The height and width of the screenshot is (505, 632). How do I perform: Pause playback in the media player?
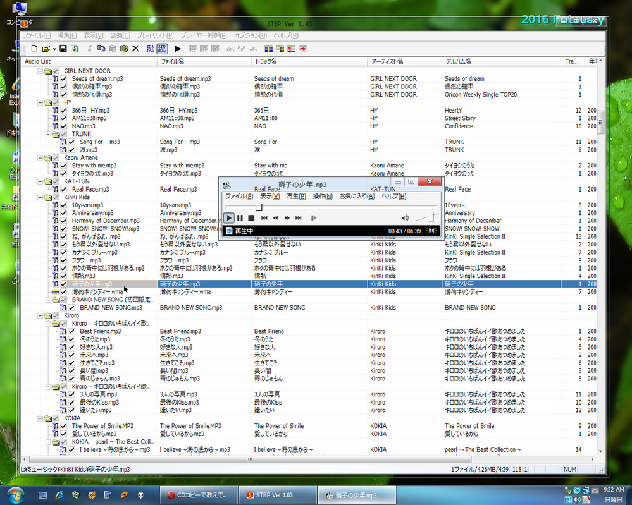click(240, 218)
